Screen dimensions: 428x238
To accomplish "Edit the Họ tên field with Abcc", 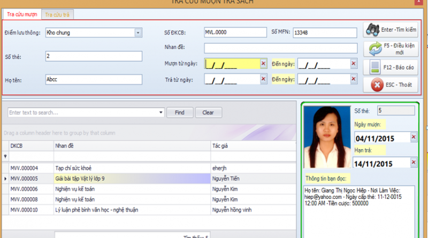I will (94, 80).
